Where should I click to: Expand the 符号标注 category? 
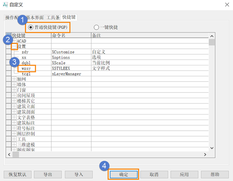tap(14, 128)
